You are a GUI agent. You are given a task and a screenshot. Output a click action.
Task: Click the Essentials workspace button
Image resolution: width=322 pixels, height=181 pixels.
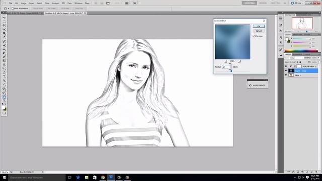point(250,3)
